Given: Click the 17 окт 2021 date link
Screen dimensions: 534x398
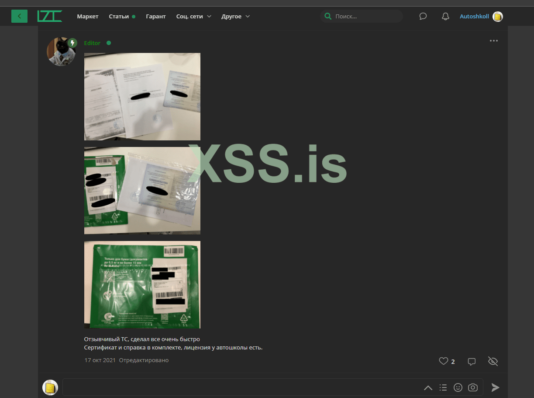Looking at the screenshot, I should pos(100,360).
